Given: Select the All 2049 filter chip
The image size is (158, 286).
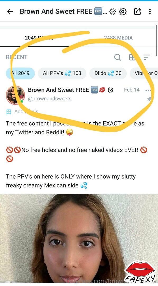Looking at the screenshot, I should tap(20, 73).
